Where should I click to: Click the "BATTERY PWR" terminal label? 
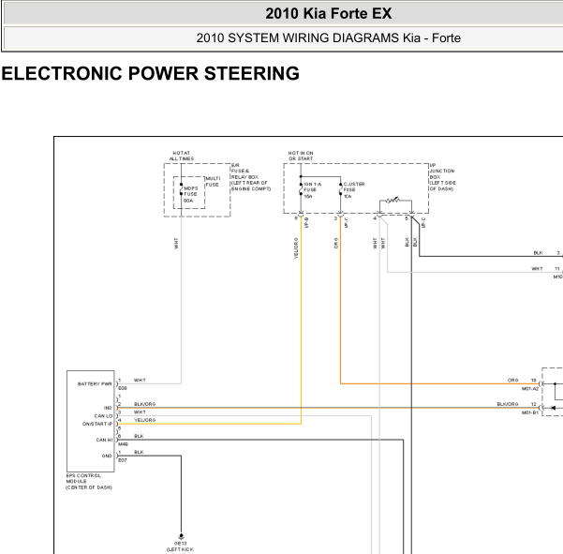point(95,384)
